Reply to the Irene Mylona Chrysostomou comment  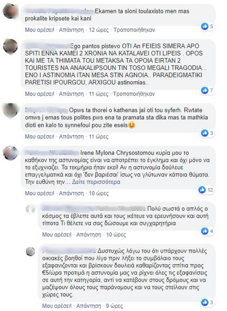tap(71, 193)
